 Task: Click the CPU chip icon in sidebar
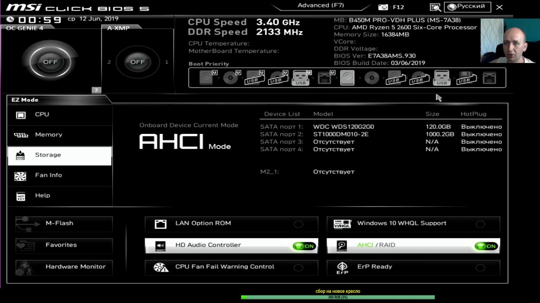click(x=20, y=115)
